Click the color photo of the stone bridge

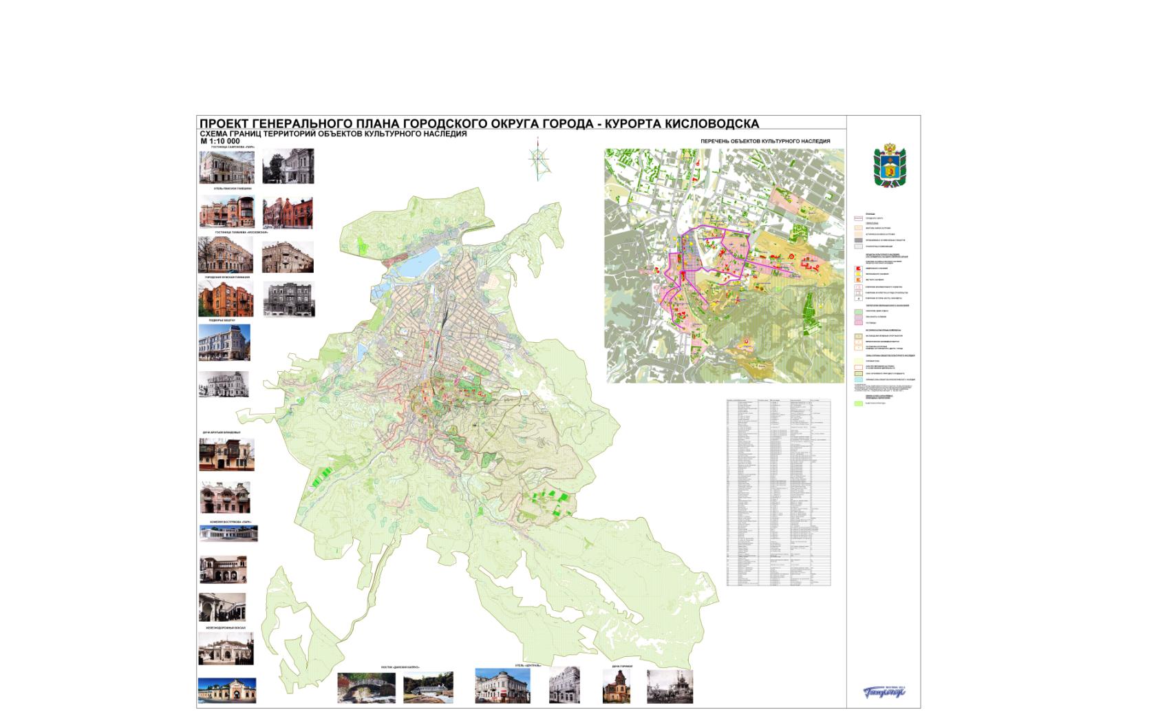click(x=366, y=688)
